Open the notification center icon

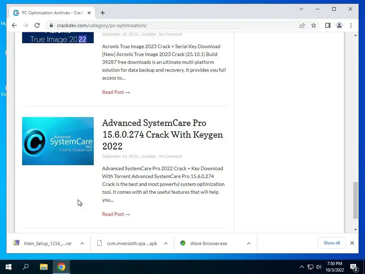(354, 267)
